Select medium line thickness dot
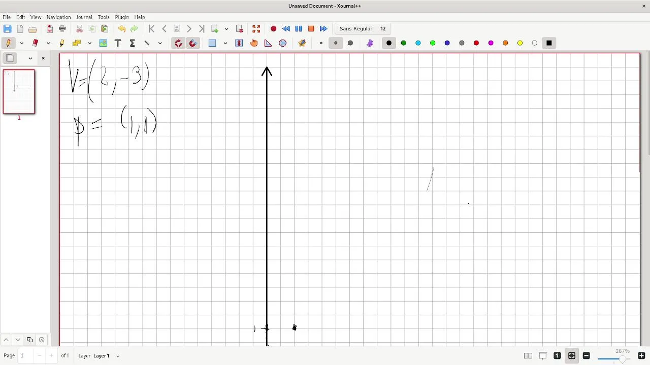This screenshot has height=365, width=650. point(336,43)
